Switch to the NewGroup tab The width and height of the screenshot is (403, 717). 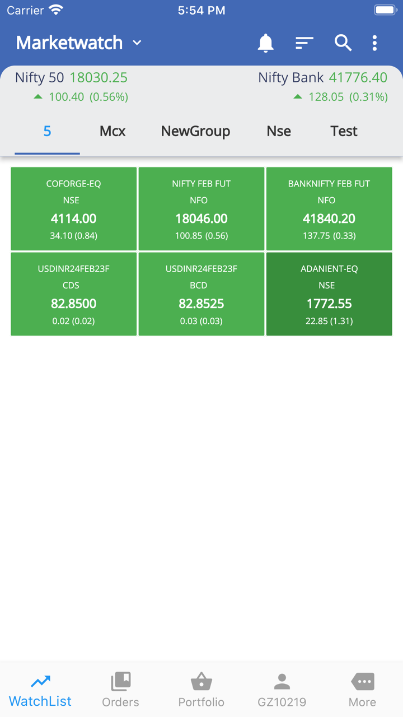coord(195,131)
